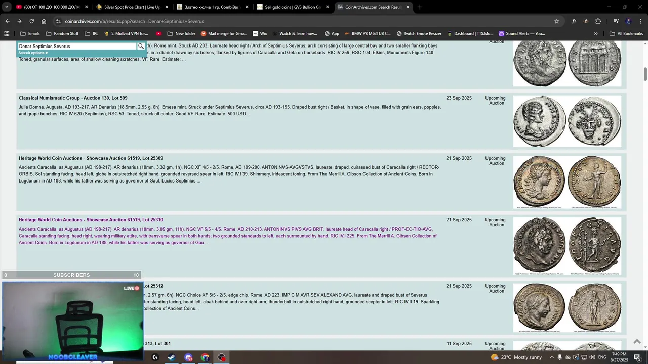Close the CoinArchives.com tab
The height and width of the screenshot is (364, 648).
tap(408, 7)
